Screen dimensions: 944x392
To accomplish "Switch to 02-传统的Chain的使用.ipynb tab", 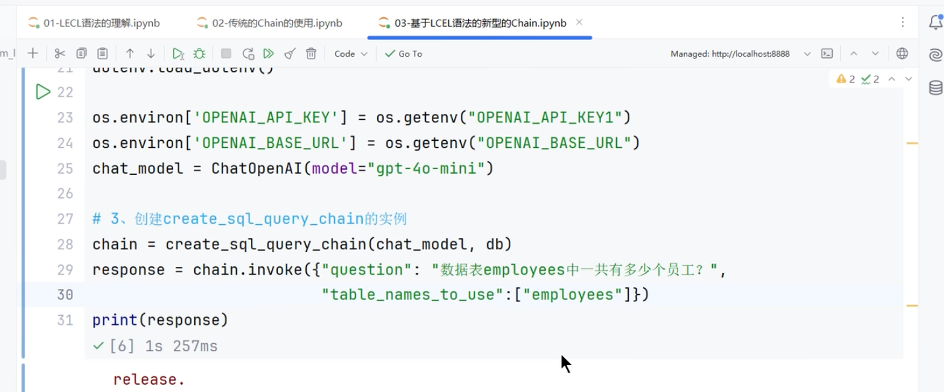I will pyautogui.click(x=269, y=23).
